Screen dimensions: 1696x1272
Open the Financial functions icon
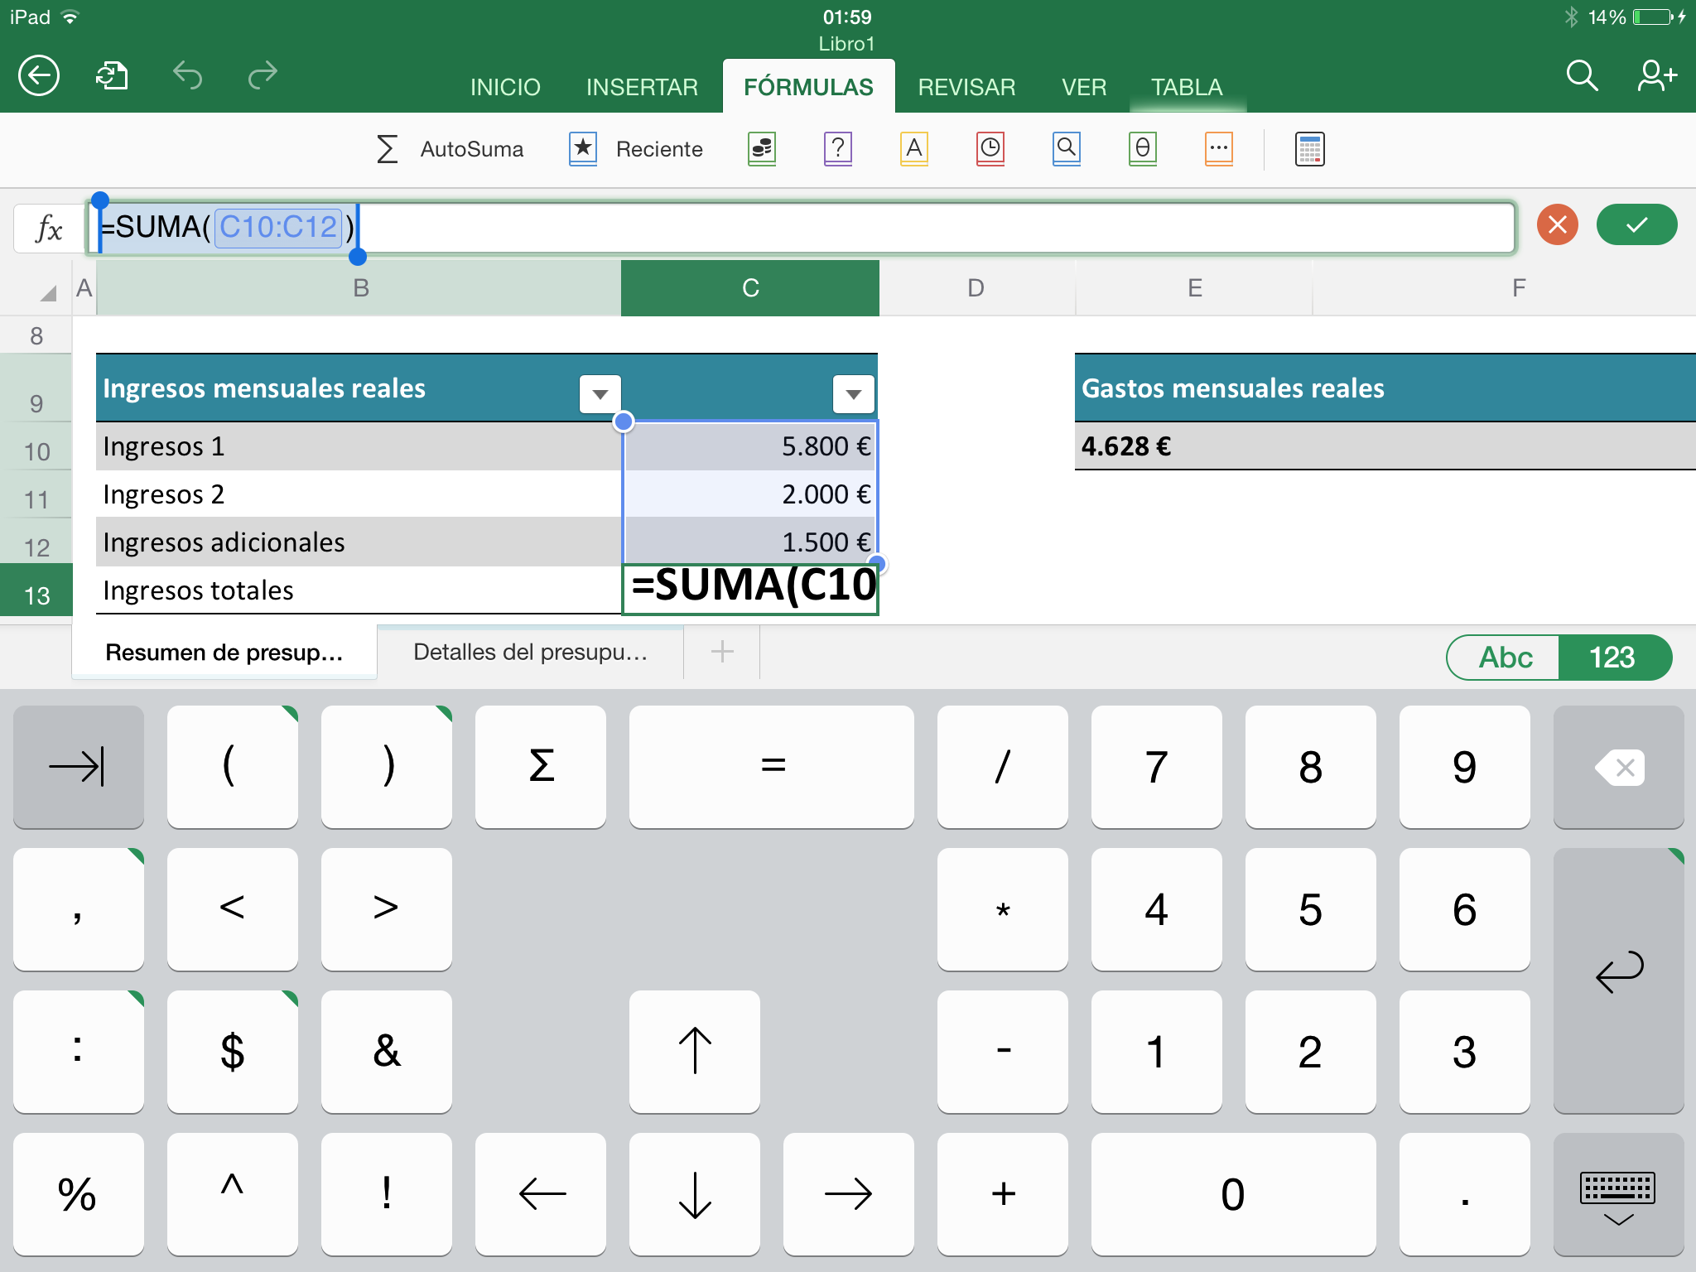point(761,149)
